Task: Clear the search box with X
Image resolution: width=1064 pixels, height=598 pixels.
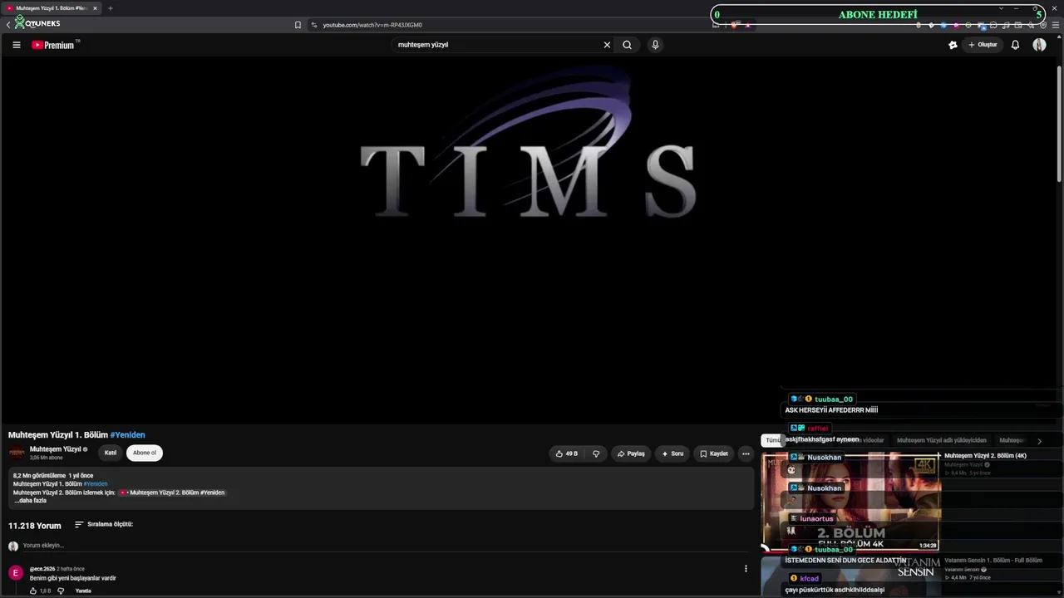Action: pyautogui.click(x=607, y=45)
